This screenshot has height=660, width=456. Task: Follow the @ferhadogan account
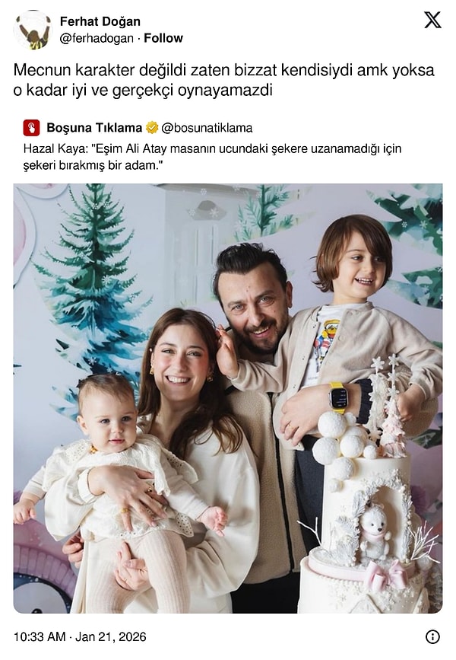tap(163, 38)
